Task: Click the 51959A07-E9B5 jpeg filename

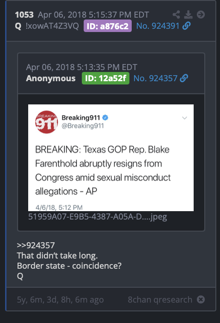Action: coord(98,217)
